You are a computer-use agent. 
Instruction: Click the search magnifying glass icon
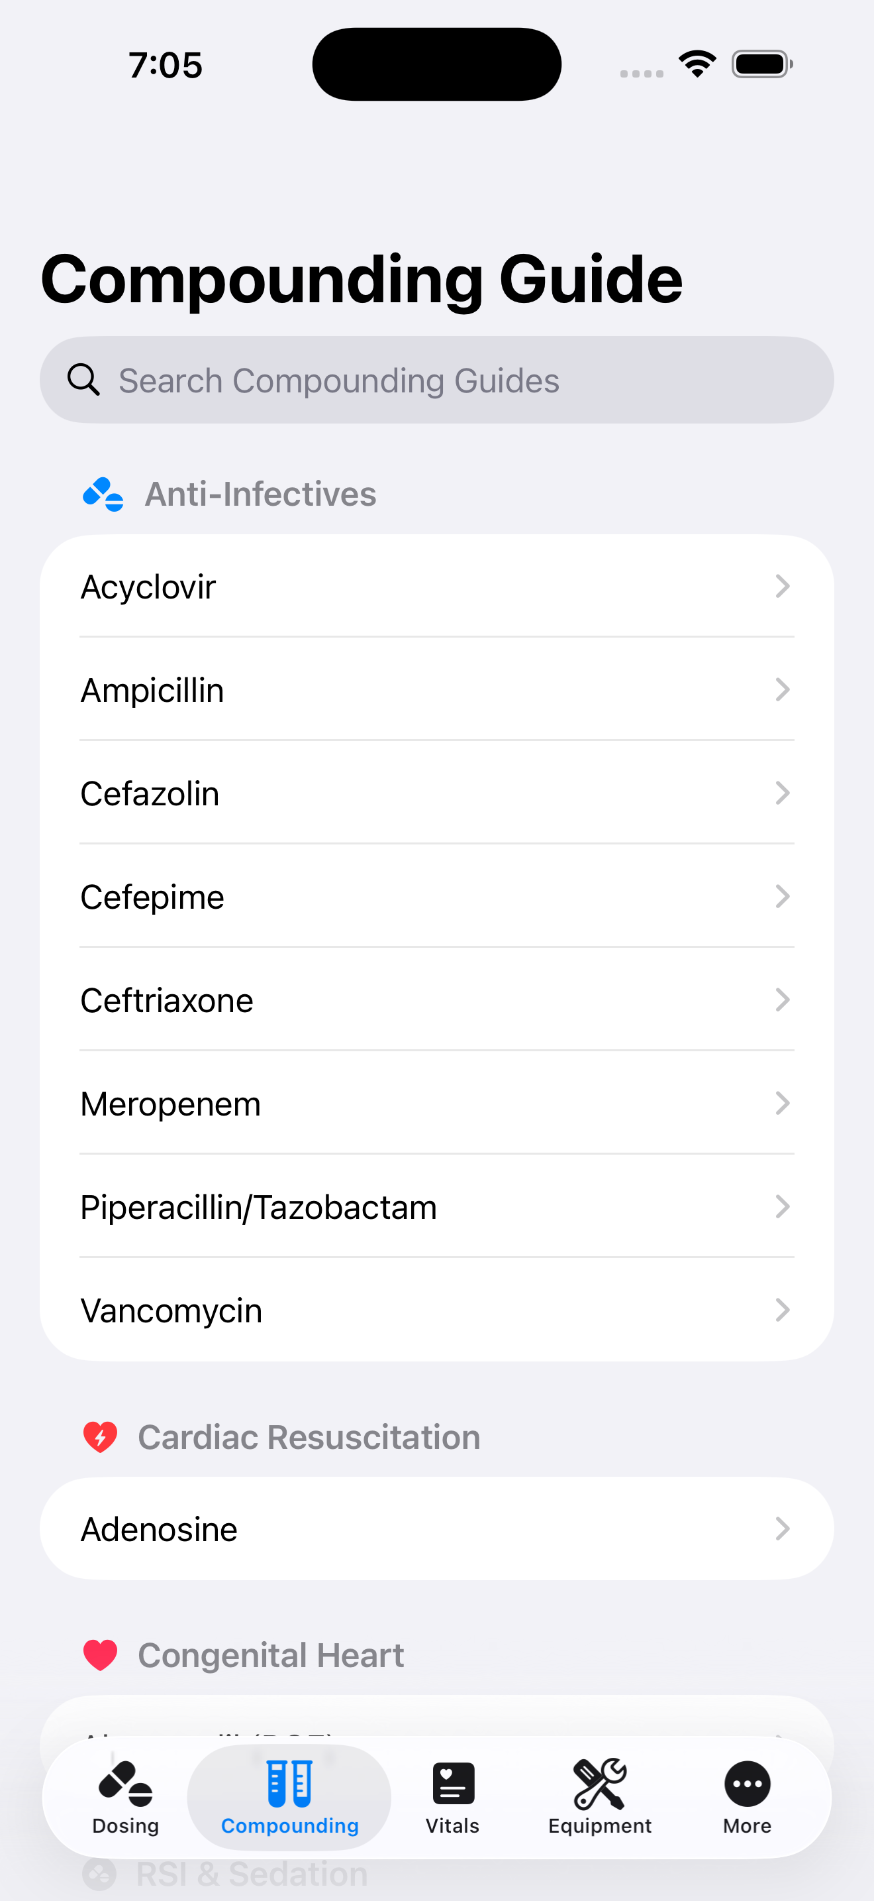click(83, 380)
